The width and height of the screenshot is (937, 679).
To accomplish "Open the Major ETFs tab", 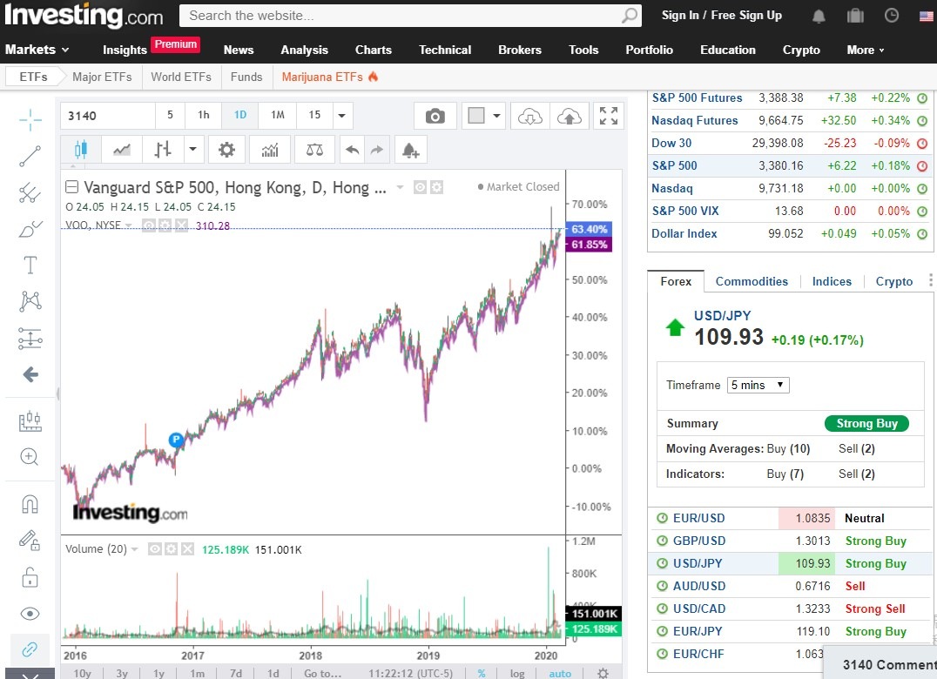I will pyautogui.click(x=102, y=77).
